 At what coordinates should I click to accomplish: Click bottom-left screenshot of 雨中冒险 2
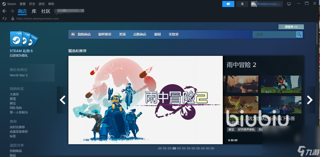(241, 105)
